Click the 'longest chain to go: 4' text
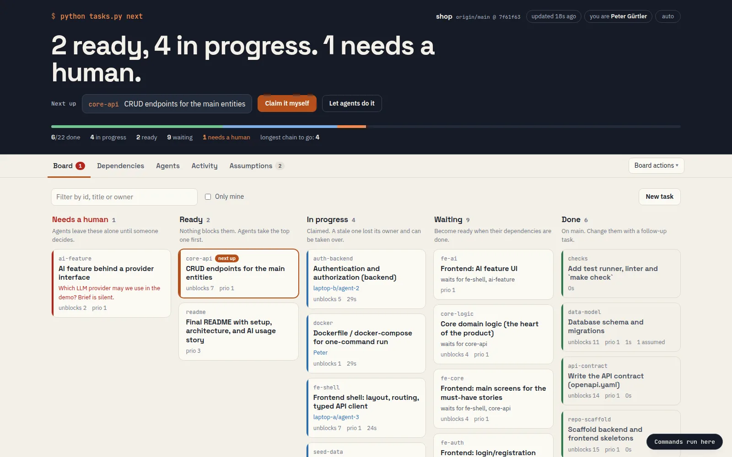Image resolution: width=732 pixels, height=457 pixels. [x=290, y=138]
